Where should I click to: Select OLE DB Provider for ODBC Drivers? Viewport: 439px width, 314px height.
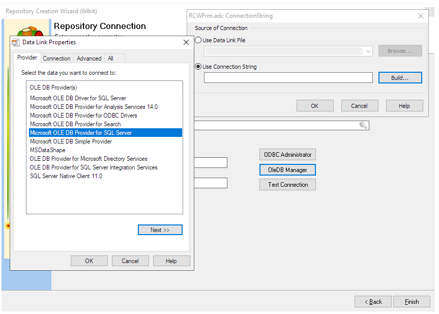(105, 116)
